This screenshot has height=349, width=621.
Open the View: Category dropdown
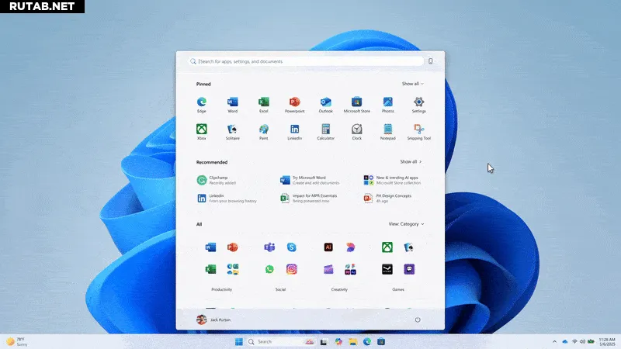click(x=406, y=224)
